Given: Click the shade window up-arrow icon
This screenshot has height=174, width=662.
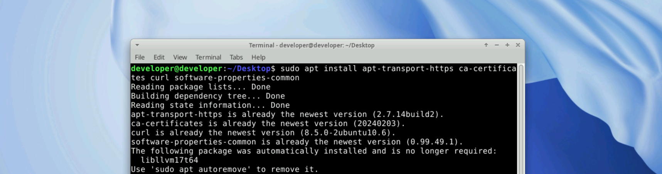Looking at the screenshot, I should pos(486,45).
